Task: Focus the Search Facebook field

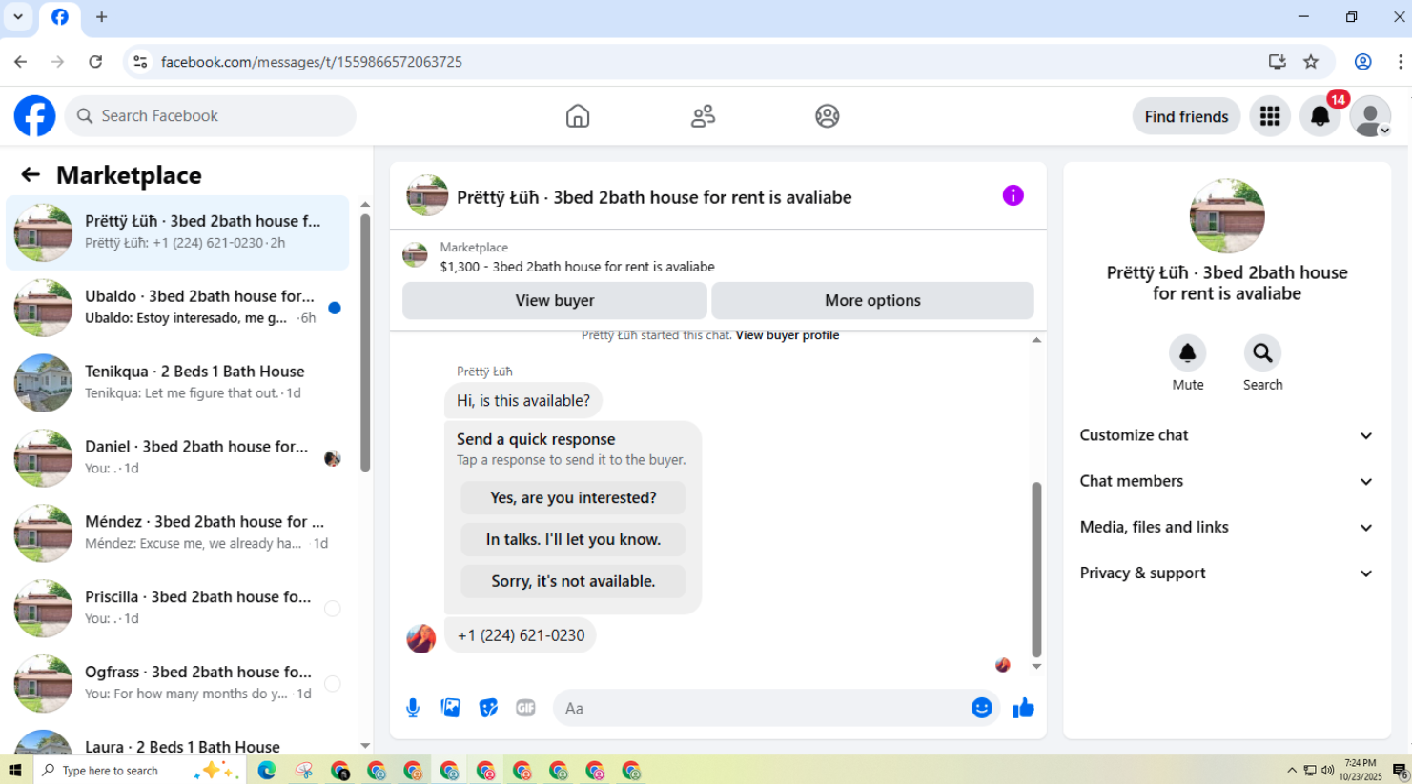Action: tap(211, 116)
